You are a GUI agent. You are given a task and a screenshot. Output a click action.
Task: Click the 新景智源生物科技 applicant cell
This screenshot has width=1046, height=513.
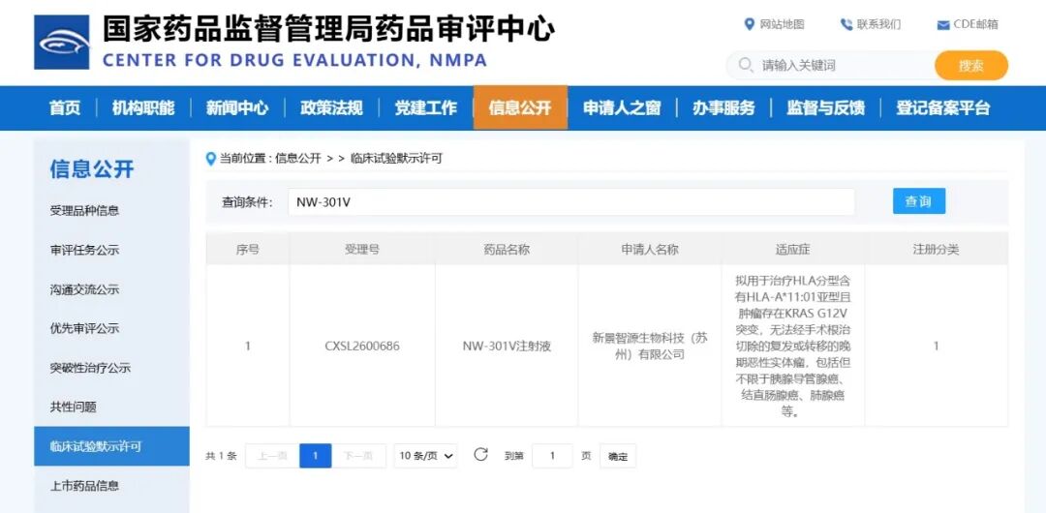click(x=650, y=347)
